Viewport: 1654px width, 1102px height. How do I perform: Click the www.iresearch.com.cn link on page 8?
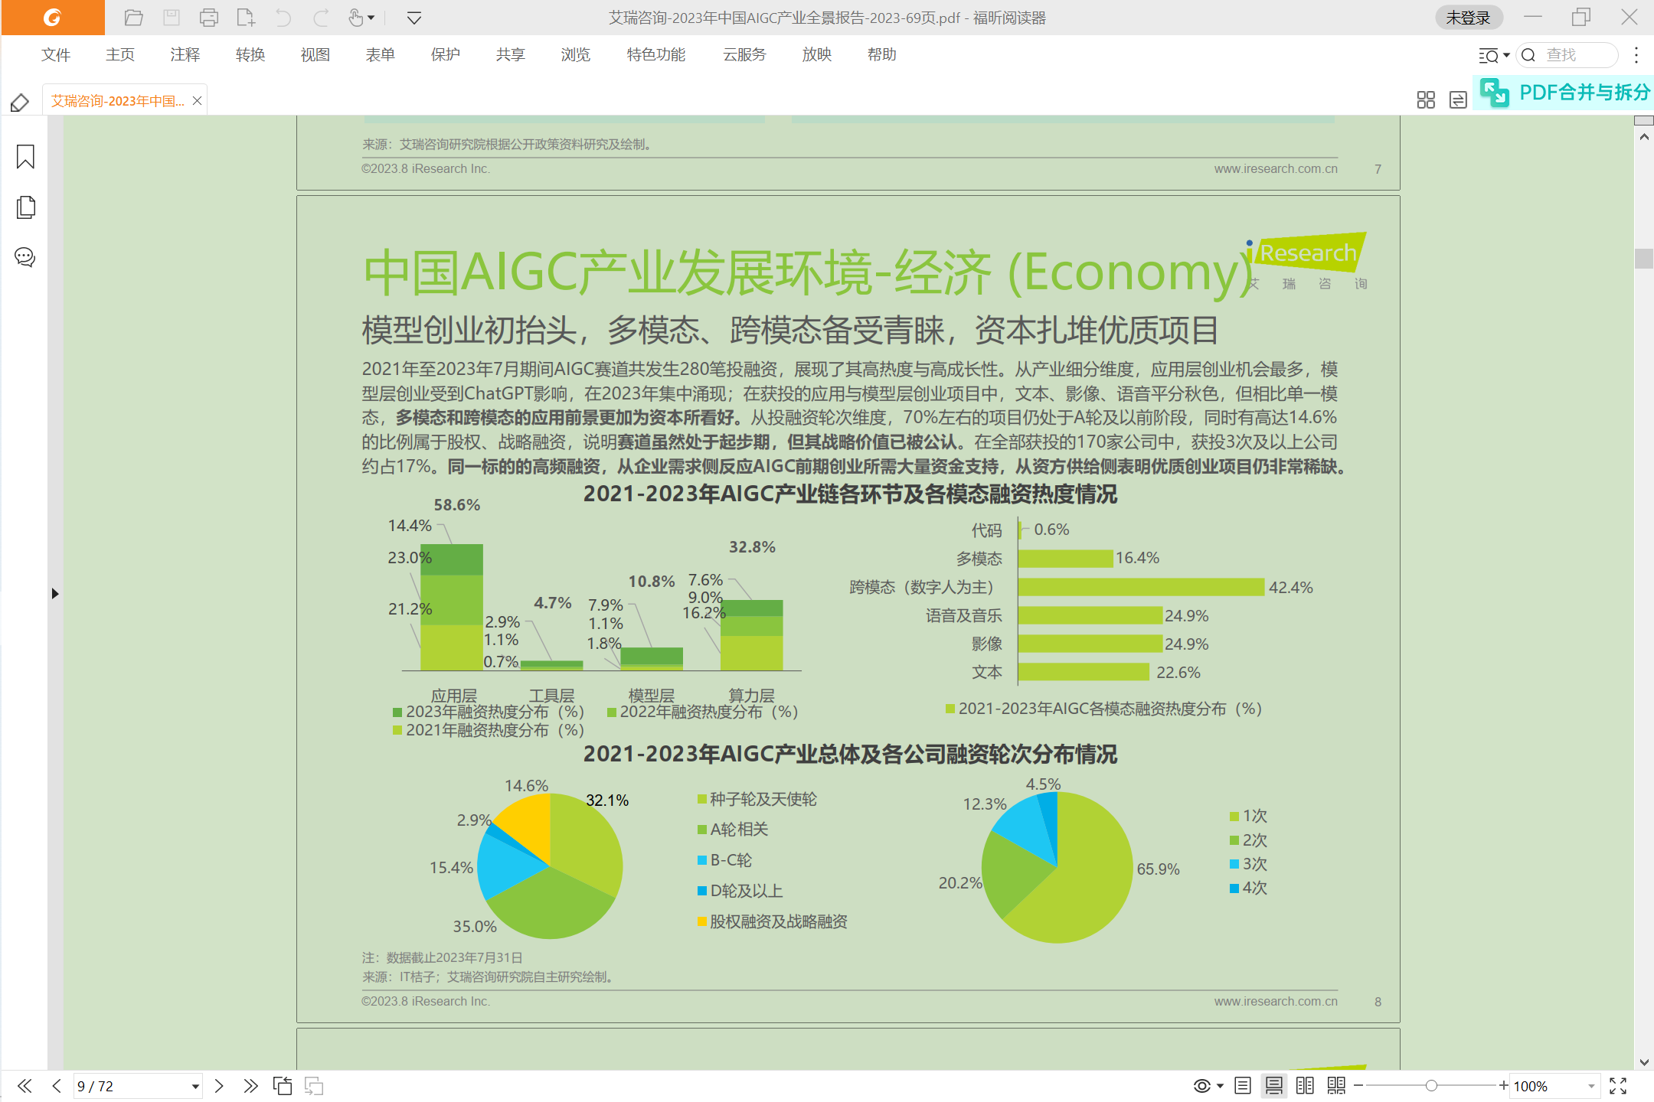click(x=1276, y=1001)
